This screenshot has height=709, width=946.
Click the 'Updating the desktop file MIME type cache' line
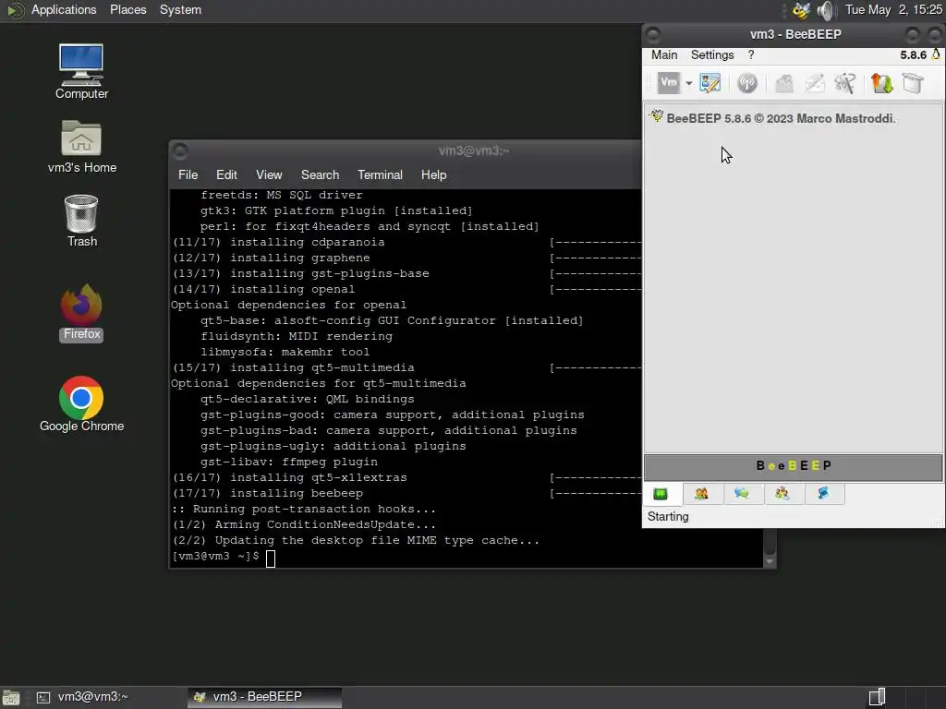356,540
